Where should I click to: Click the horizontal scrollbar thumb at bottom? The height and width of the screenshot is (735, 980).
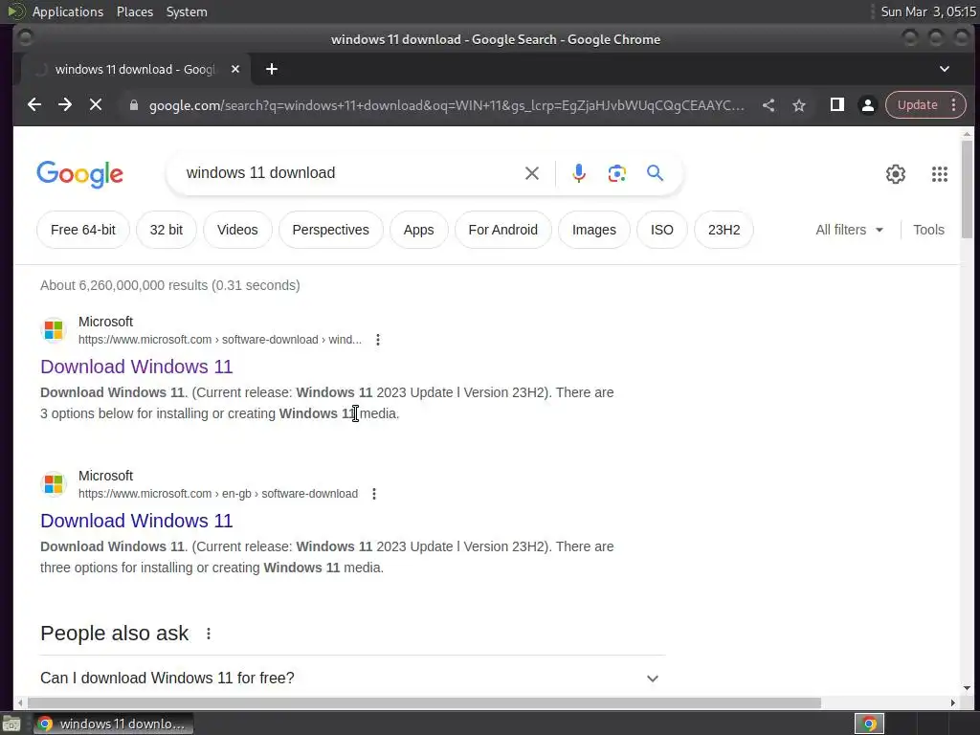tap(424, 703)
